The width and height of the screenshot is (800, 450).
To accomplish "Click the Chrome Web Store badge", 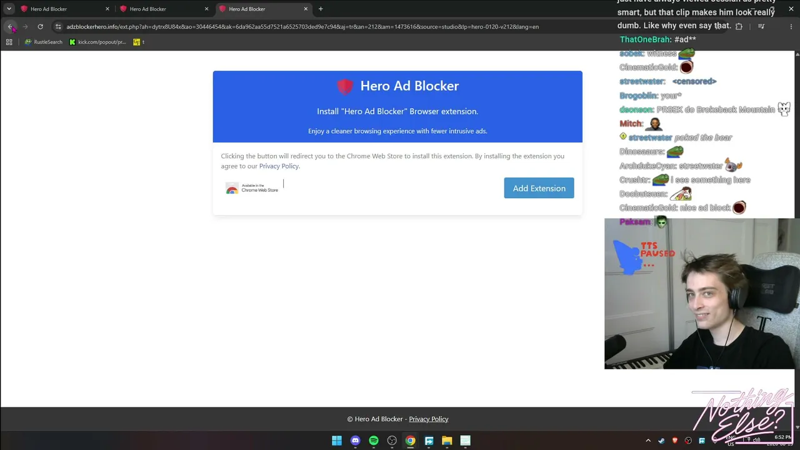I will [x=252, y=188].
